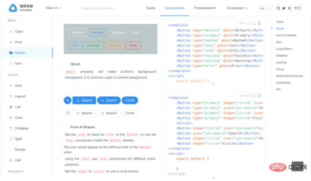Image resolution: width=311 pixels, height=181 pixels.
Task: Open the GitHub icon link
Action: pyautogui.click(x=278, y=8)
